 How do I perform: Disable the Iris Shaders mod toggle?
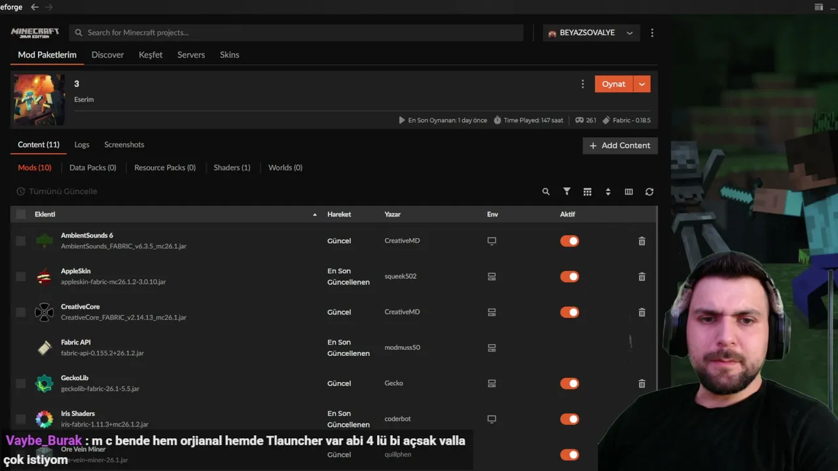pos(570,419)
